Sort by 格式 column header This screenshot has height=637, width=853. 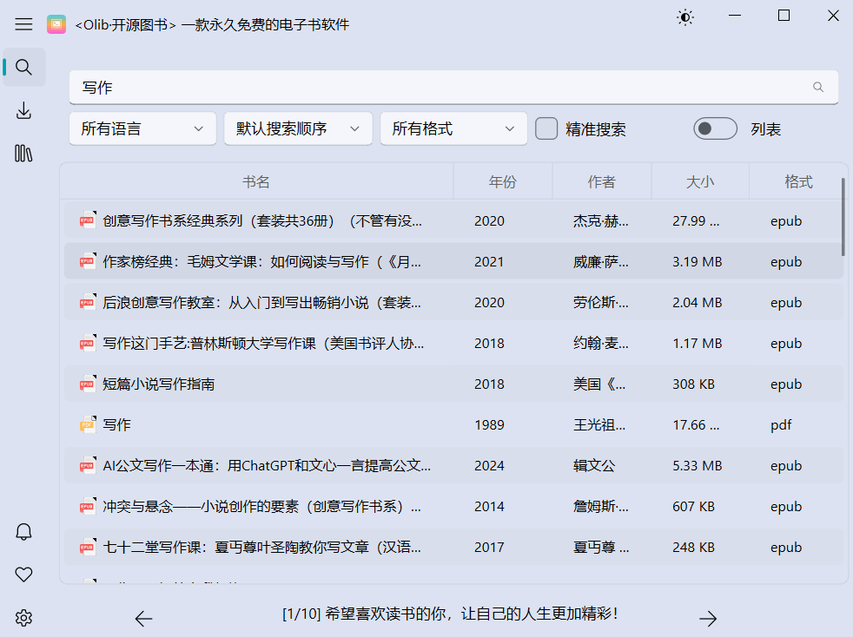point(798,181)
